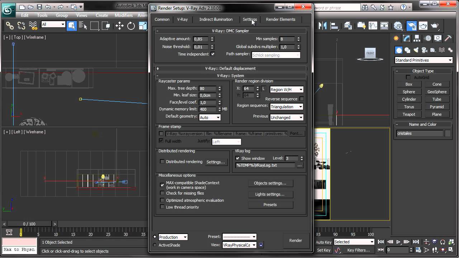This screenshot has width=459, height=258.
Task: Click the Objects settings button
Action: tap(270, 183)
